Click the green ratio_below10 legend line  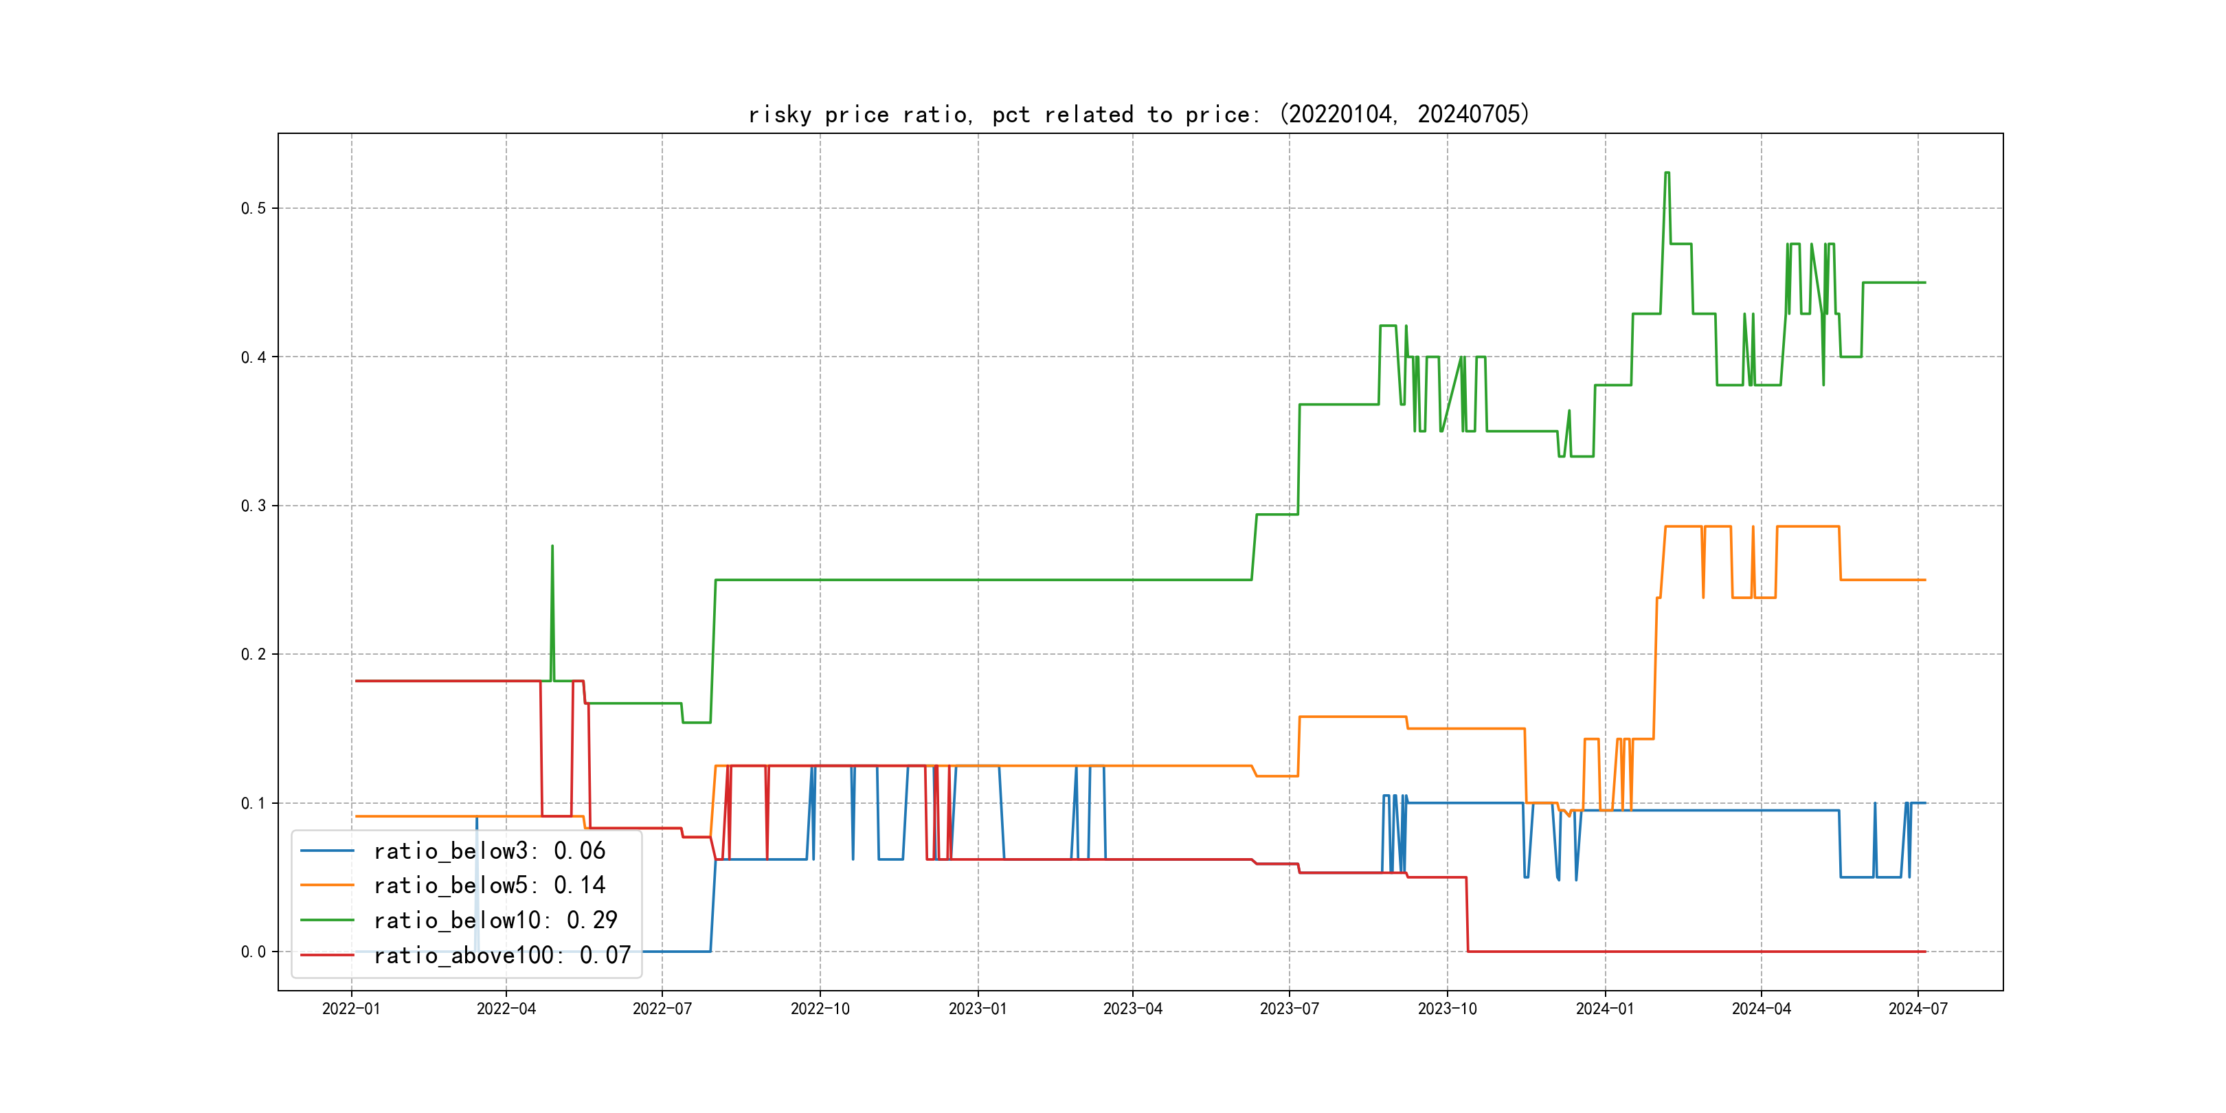[326, 921]
